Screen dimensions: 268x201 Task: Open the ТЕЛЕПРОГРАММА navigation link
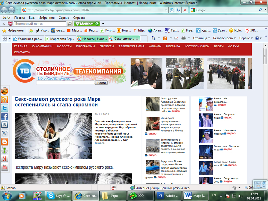pos(131,46)
